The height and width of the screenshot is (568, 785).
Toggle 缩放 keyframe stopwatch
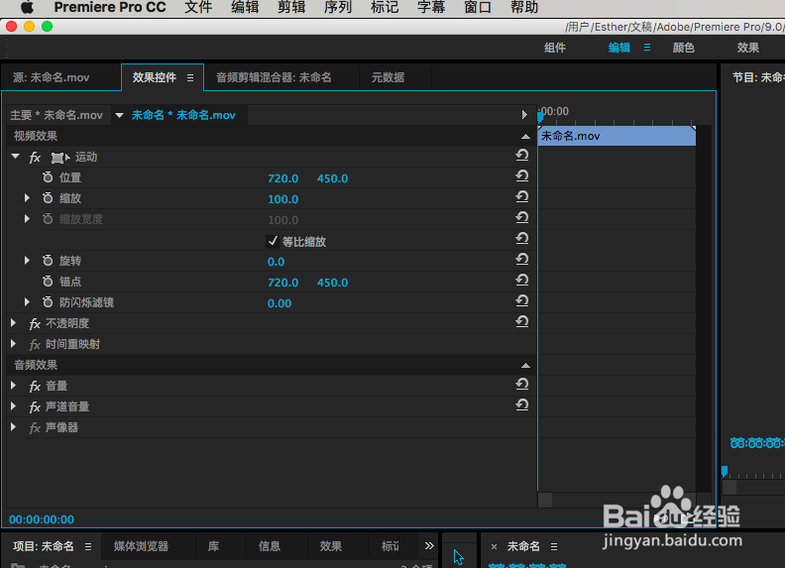(48, 198)
